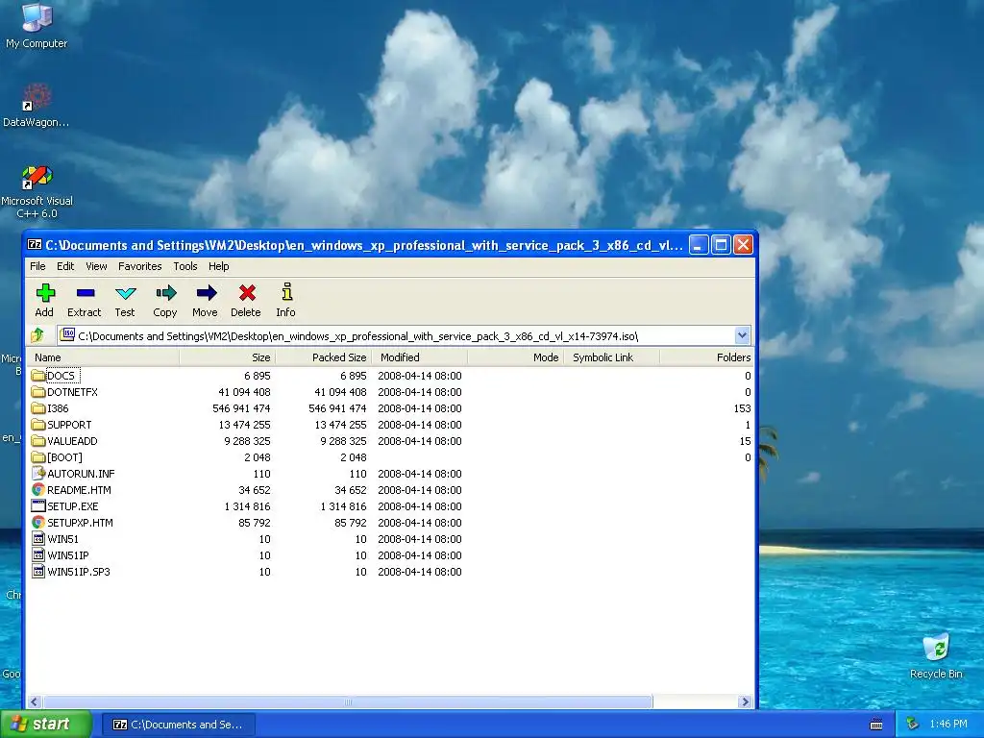
Task: Select the [BOOT] folder icon
Action: point(38,456)
